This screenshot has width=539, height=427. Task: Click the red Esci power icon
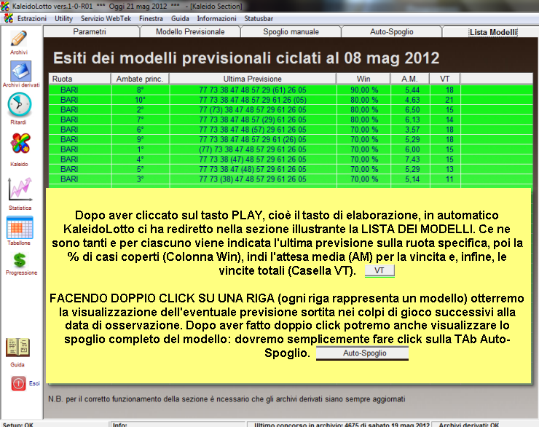[18, 383]
